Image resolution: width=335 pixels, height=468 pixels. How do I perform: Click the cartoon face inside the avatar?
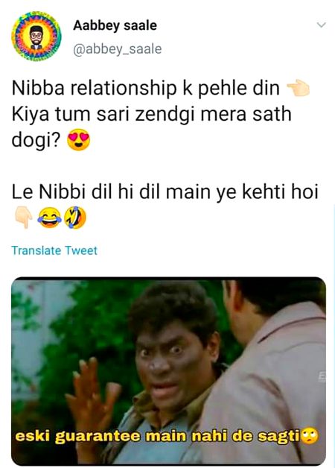36,37
